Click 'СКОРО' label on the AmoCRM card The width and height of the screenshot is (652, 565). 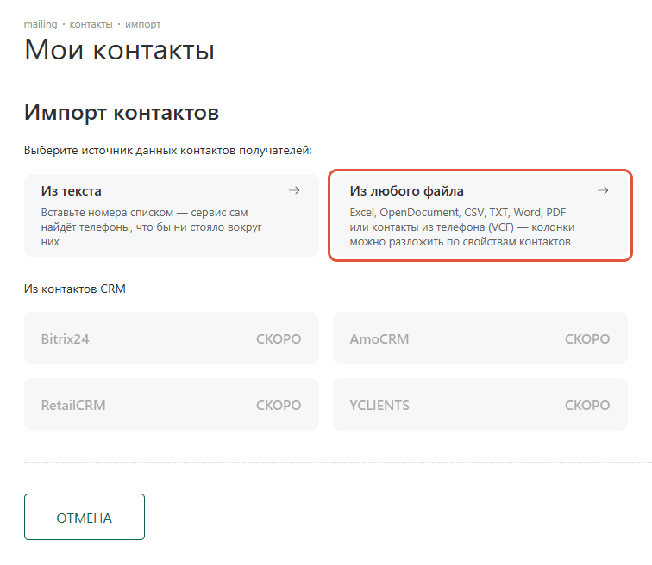pos(587,339)
